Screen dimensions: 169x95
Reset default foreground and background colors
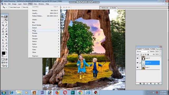click(2, 56)
